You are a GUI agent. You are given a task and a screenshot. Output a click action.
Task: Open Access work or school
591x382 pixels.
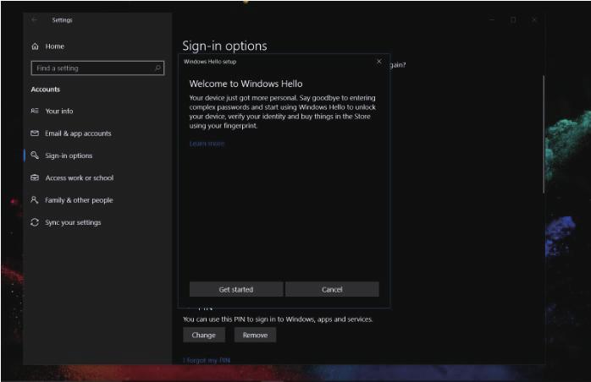click(x=79, y=177)
